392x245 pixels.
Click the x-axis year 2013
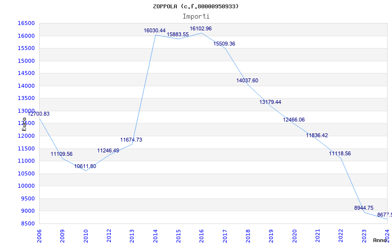coord(132,236)
